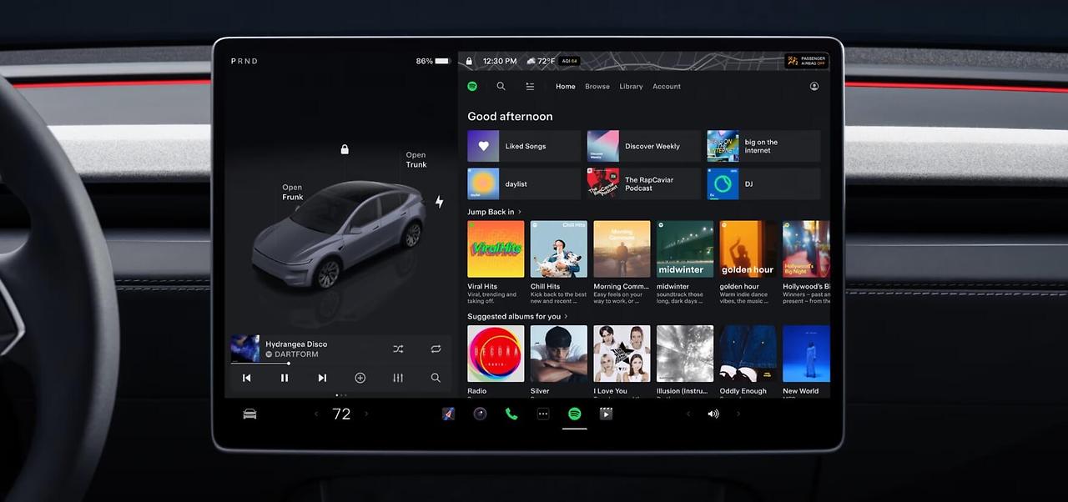Expand Suggested albums for you section
Viewport: 1068px width, 502px height.
(517, 316)
